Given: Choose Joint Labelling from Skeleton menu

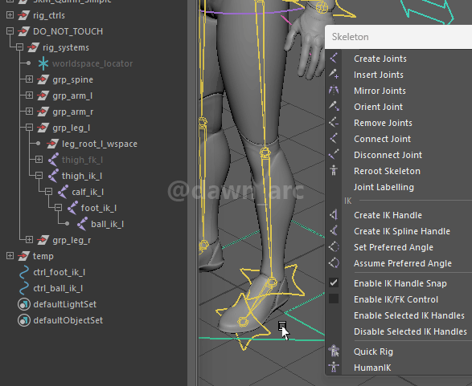Looking at the screenshot, I should click(x=384, y=187).
